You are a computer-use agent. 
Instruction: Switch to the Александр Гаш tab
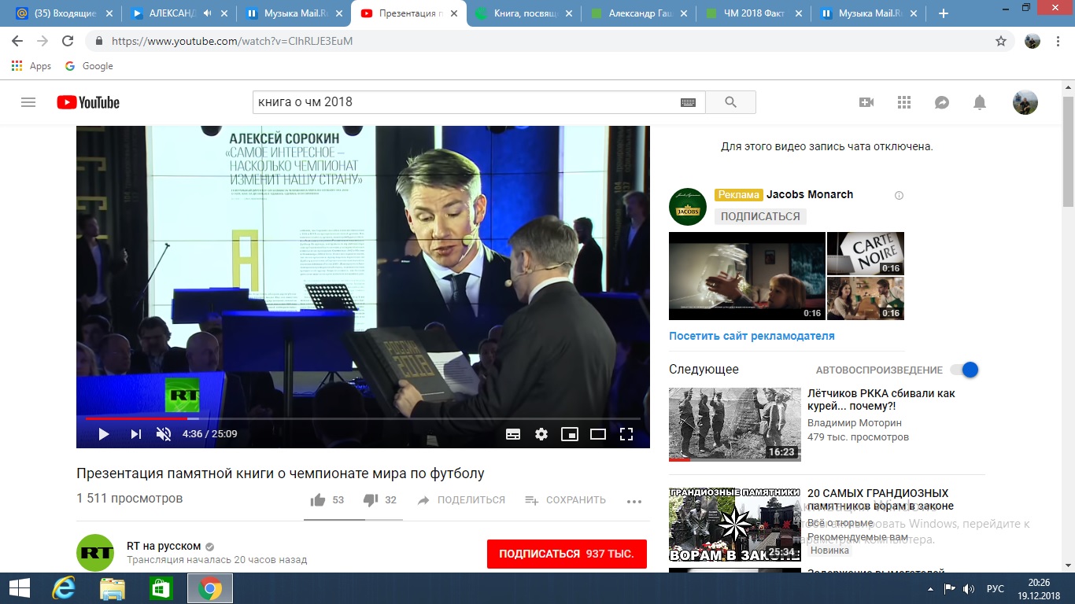coord(639,13)
